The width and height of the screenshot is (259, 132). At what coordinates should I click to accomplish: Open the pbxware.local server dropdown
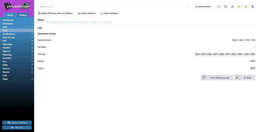114,6
